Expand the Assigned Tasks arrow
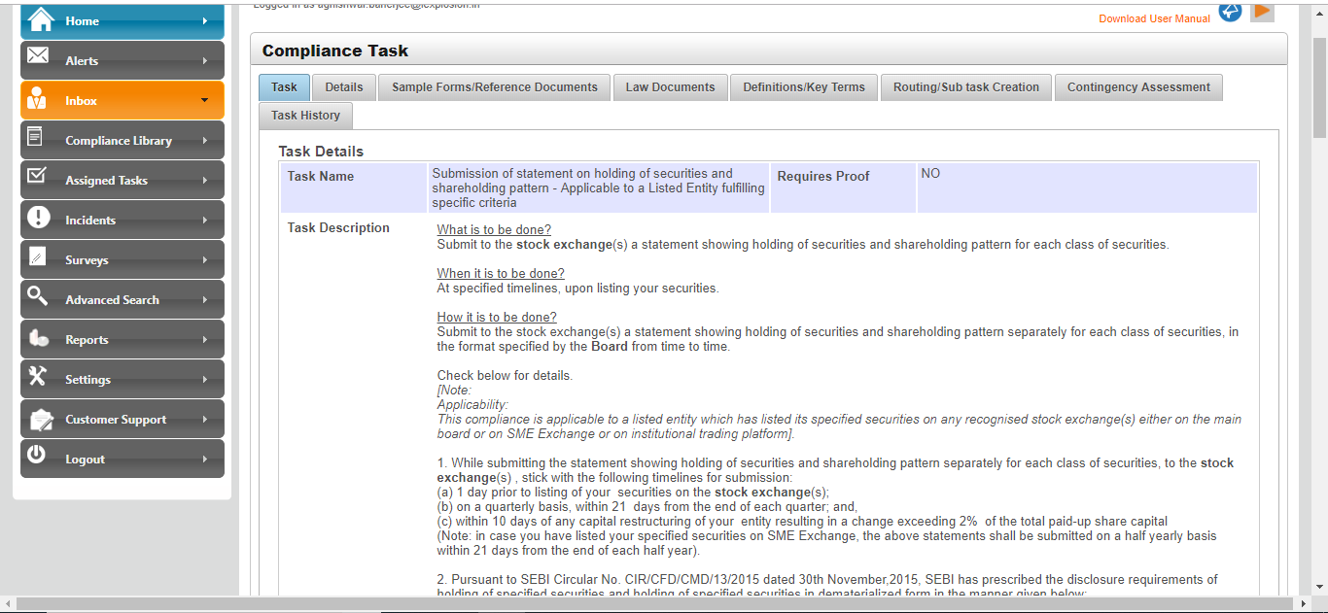This screenshot has width=1328, height=613. [204, 180]
